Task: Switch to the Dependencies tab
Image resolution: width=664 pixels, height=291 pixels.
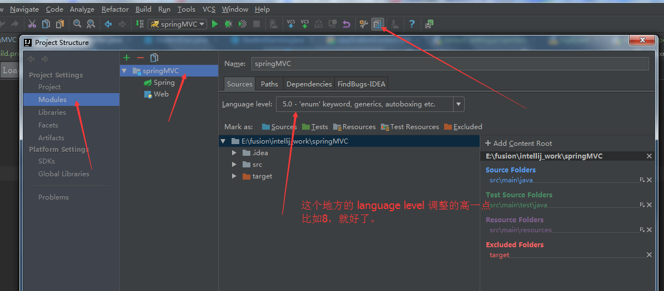Action: coord(309,84)
